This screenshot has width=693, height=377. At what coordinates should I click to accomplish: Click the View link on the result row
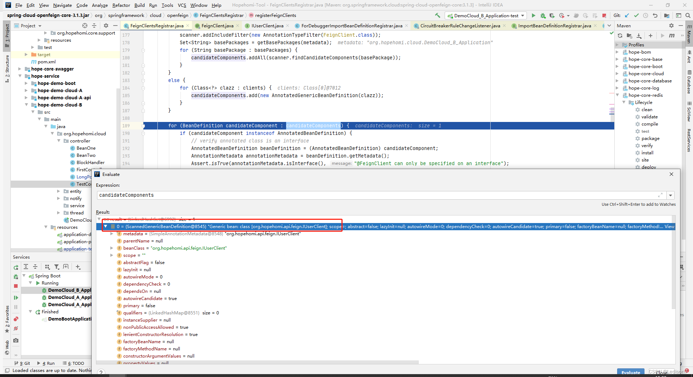pyautogui.click(x=669, y=227)
